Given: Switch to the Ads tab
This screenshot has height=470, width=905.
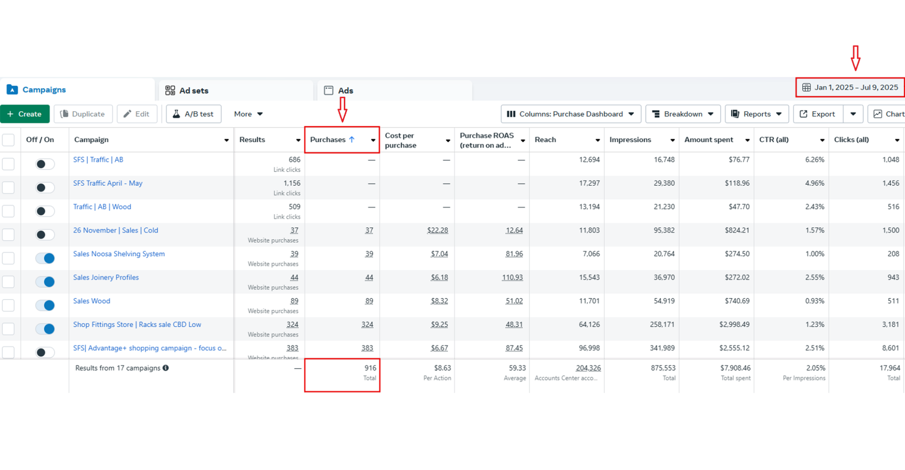Looking at the screenshot, I should point(339,90).
